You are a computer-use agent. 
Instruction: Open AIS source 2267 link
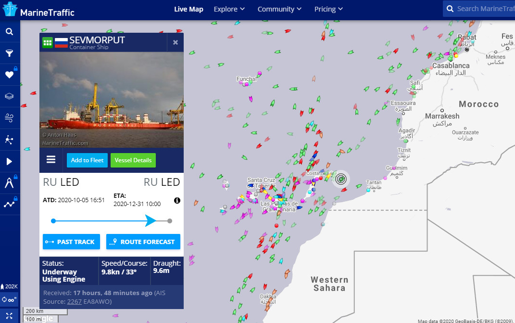pos(74,302)
